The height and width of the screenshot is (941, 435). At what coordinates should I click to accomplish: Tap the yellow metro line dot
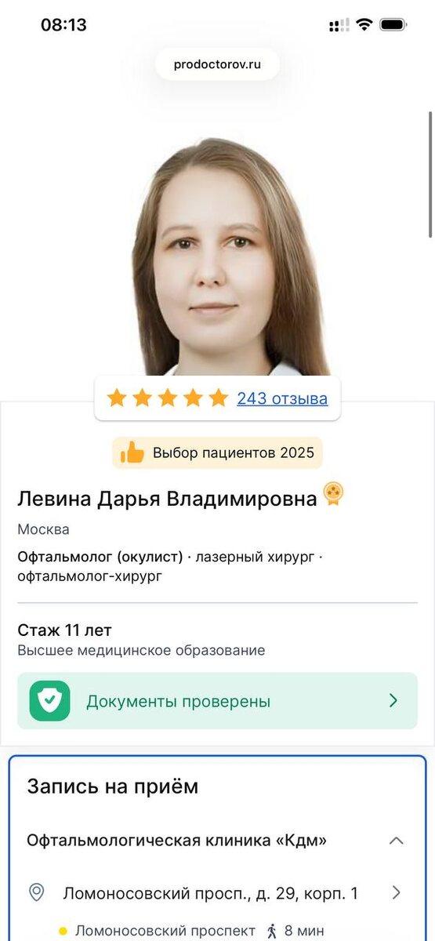pos(63,932)
